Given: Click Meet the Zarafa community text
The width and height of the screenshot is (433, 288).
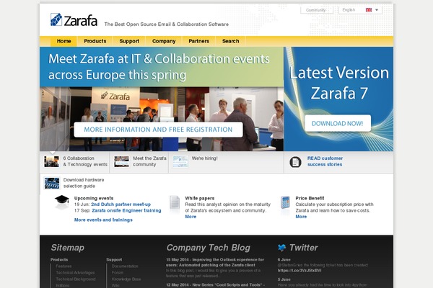Looking at the screenshot, I should pyautogui.click(x=149, y=161).
